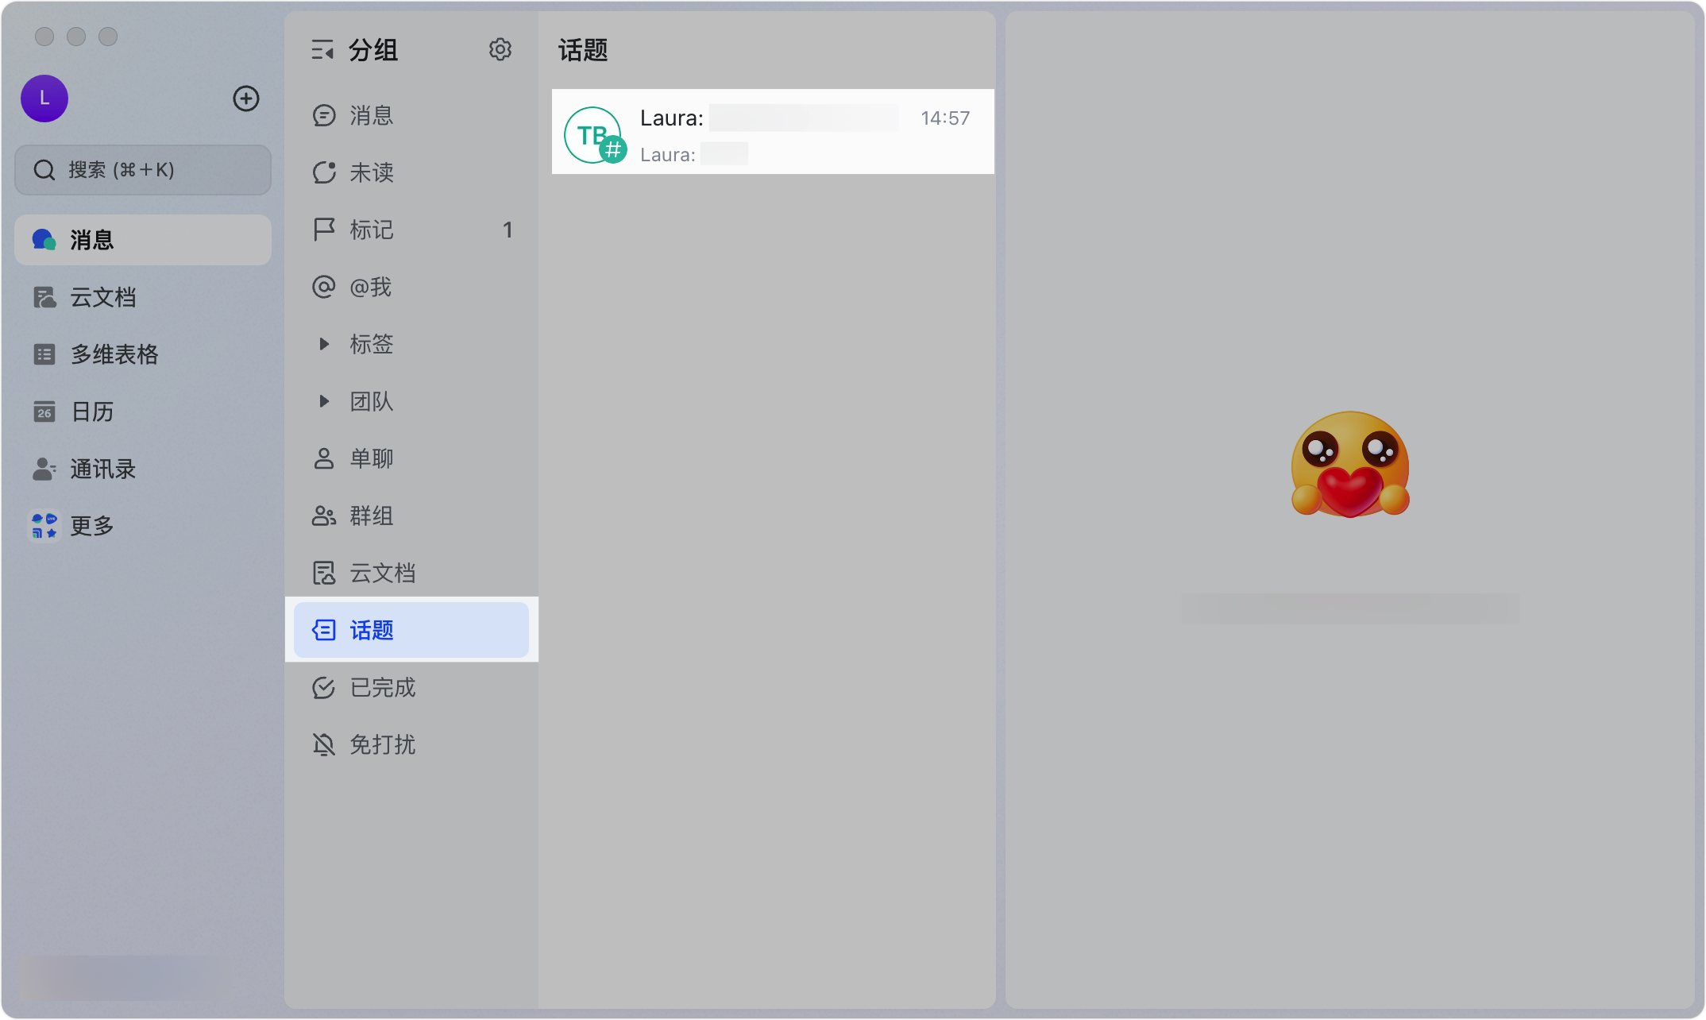Expand the 团队 group

tap(324, 401)
